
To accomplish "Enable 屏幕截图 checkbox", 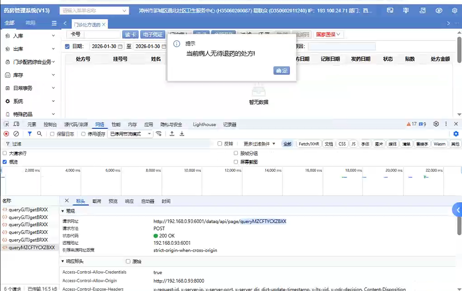I will click(x=236, y=161).
